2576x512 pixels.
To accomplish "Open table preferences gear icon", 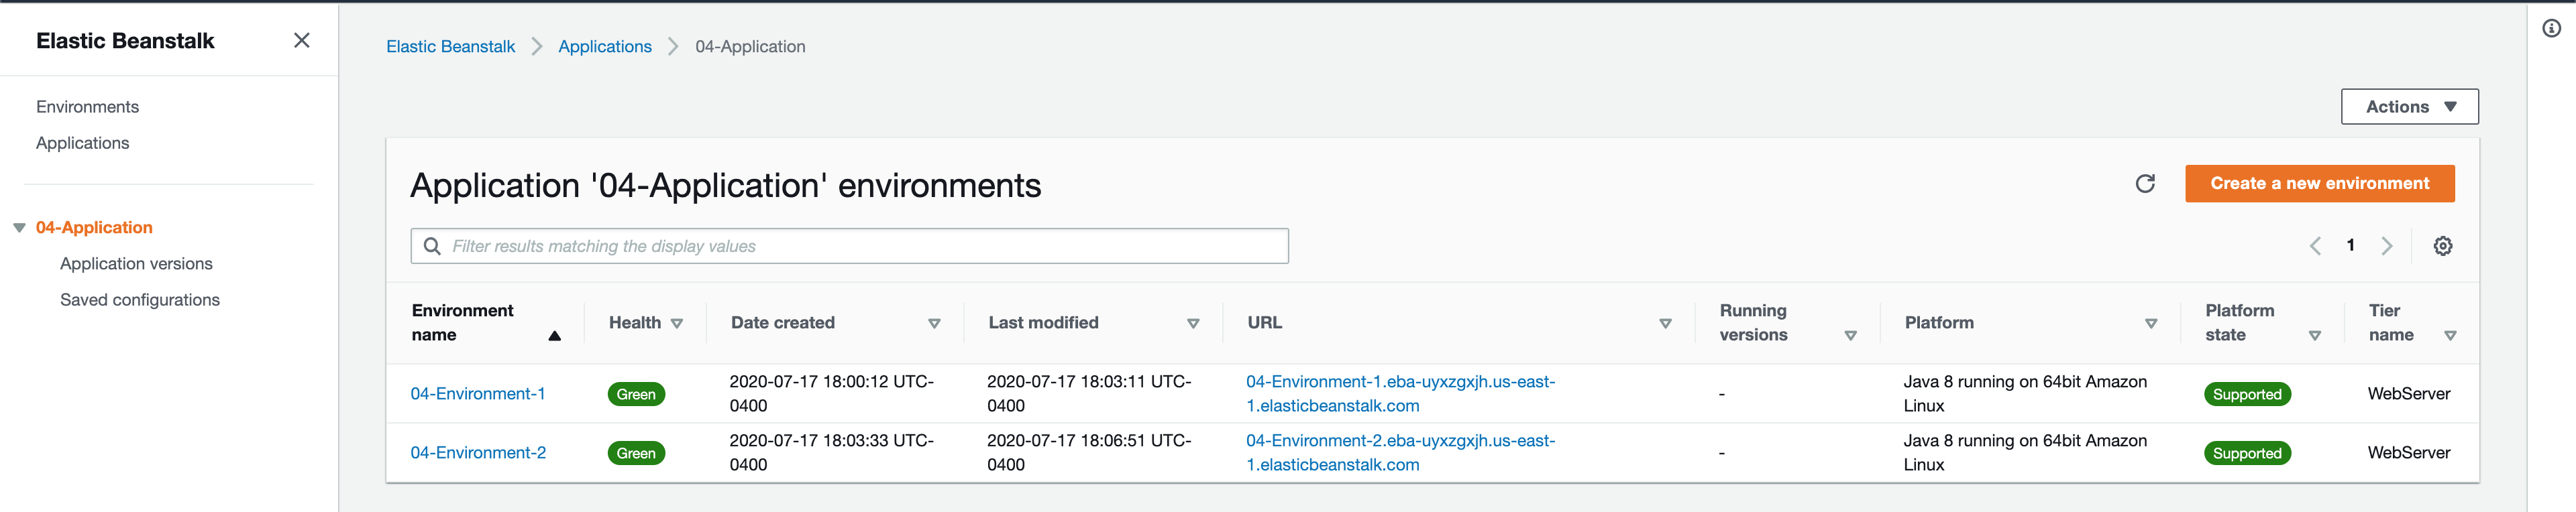I will [2442, 245].
